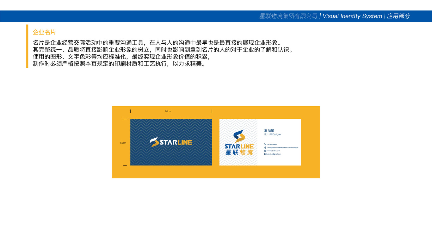The width and height of the screenshot is (432, 243).
Task: Click the paragraph line starting '其完整统一'
Action: tap(163, 50)
